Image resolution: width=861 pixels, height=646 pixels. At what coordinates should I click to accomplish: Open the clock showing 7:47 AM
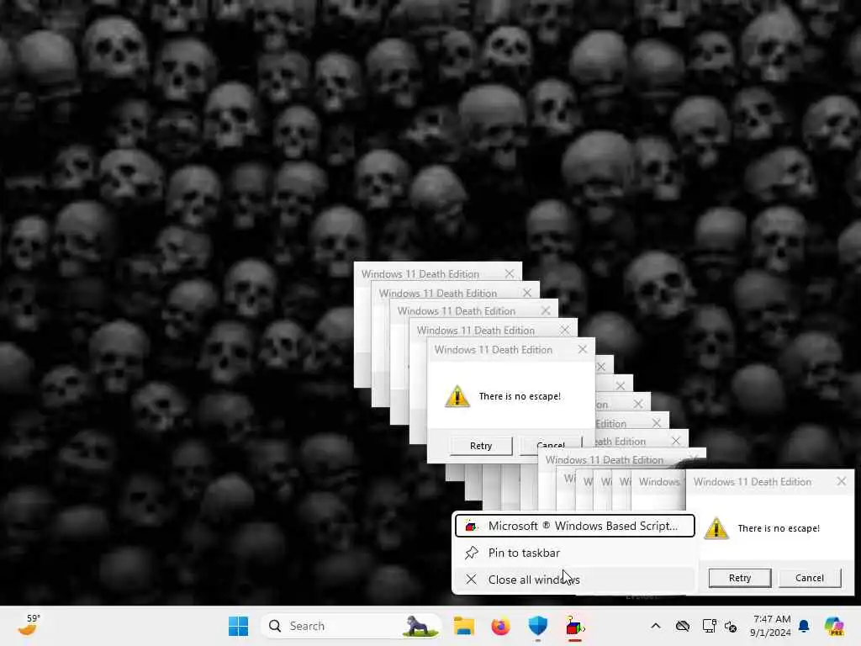[x=772, y=626]
